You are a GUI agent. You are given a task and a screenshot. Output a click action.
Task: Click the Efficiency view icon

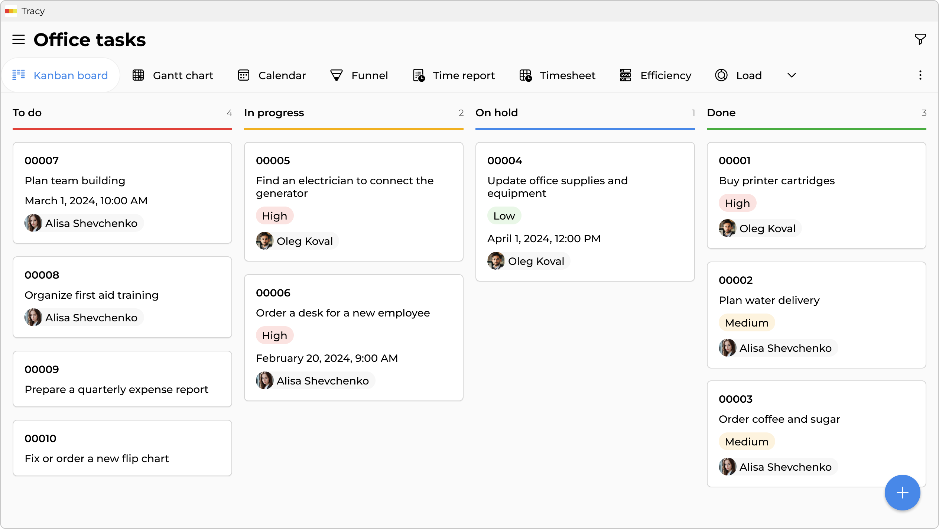click(x=626, y=75)
